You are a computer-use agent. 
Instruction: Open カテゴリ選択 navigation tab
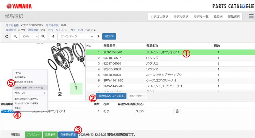tap(159, 16)
